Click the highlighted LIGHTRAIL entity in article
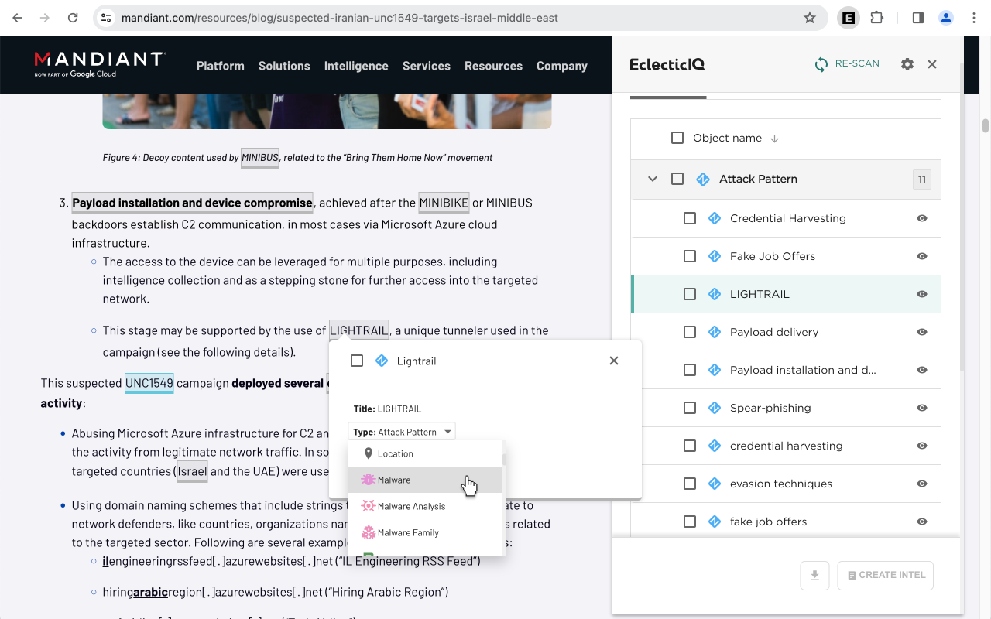The image size is (991, 619). click(x=359, y=331)
